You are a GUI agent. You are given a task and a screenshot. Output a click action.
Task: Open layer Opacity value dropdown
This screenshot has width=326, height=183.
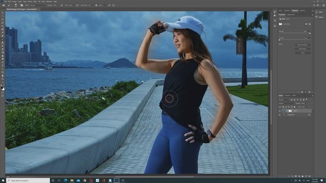304,103
